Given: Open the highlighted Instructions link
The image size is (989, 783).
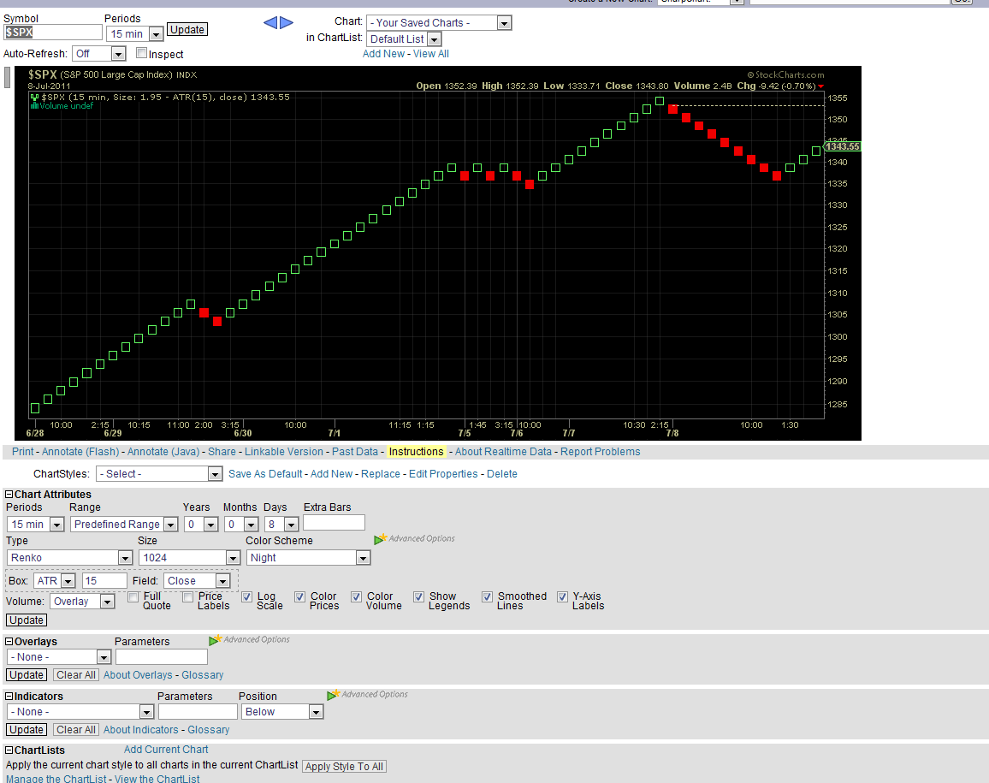Looking at the screenshot, I should tap(417, 452).
